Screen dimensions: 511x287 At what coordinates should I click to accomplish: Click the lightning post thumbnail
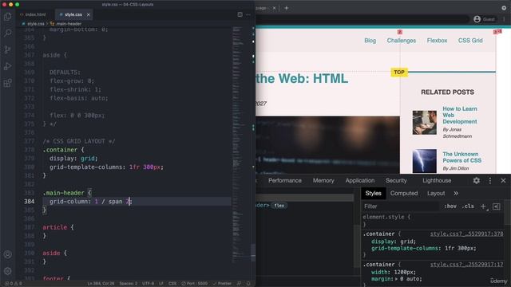pyautogui.click(x=424, y=161)
